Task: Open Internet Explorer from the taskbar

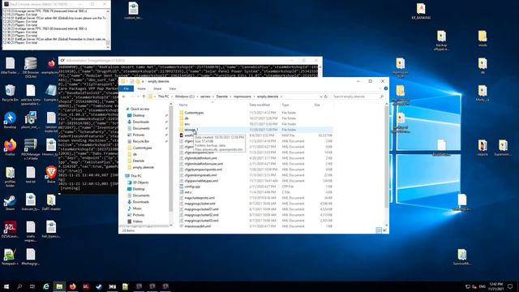Action: pos(46,286)
